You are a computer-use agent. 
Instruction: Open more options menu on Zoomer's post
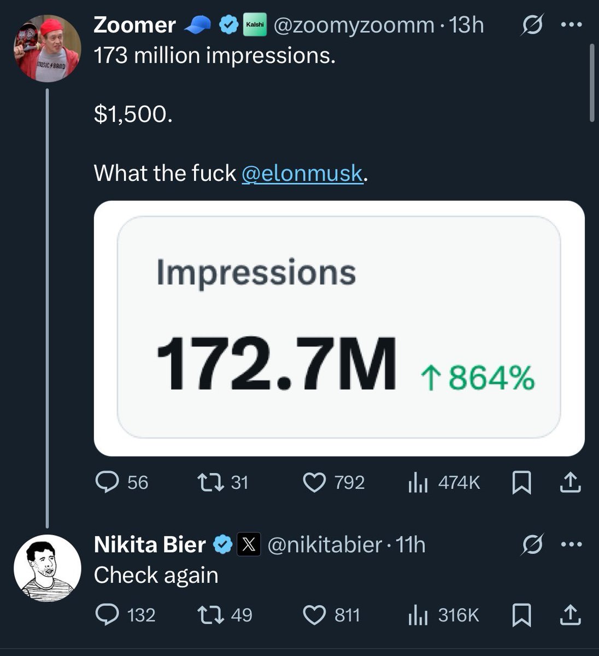[x=571, y=25]
